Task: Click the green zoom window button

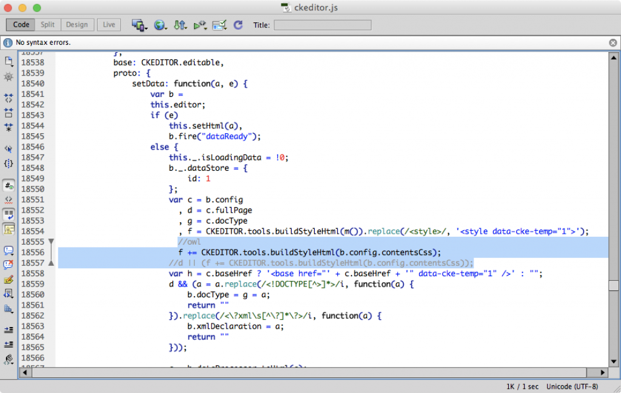Action: tap(37, 7)
